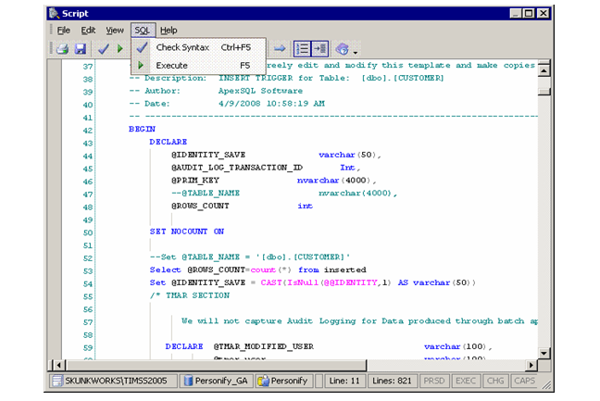600x401 pixels.
Task: Choose Execute from SQL menu
Action: click(x=198, y=66)
